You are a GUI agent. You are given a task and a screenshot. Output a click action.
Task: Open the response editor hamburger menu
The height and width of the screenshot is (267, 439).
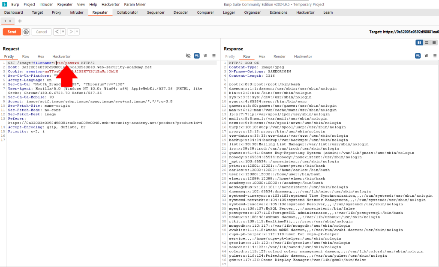pyautogui.click(x=435, y=56)
